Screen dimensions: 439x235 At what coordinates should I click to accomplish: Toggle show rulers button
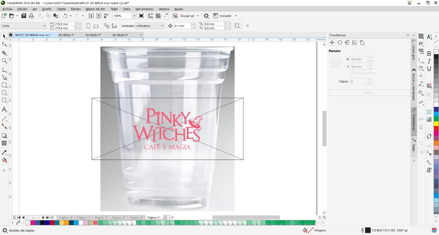[x=151, y=16]
